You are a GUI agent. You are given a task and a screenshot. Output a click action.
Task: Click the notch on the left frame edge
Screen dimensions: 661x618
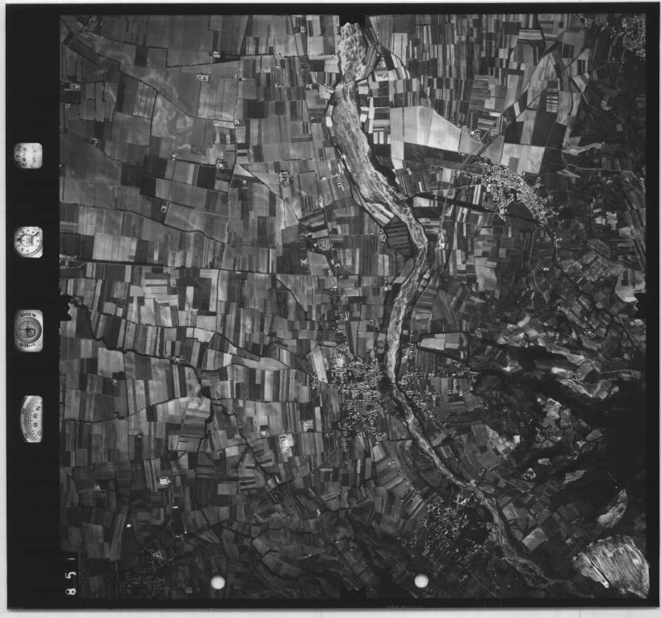pyautogui.click(x=64, y=307)
